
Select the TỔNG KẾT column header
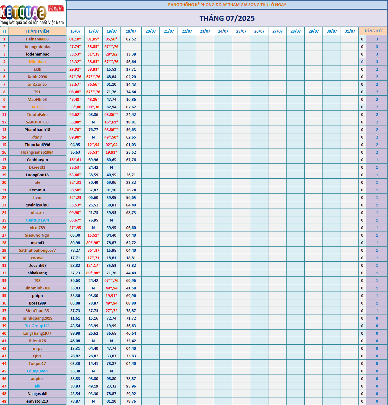tap(373, 31)
